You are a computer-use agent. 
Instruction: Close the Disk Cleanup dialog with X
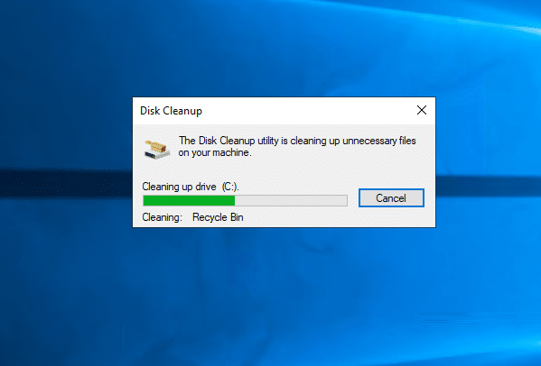tap(422, 110)
